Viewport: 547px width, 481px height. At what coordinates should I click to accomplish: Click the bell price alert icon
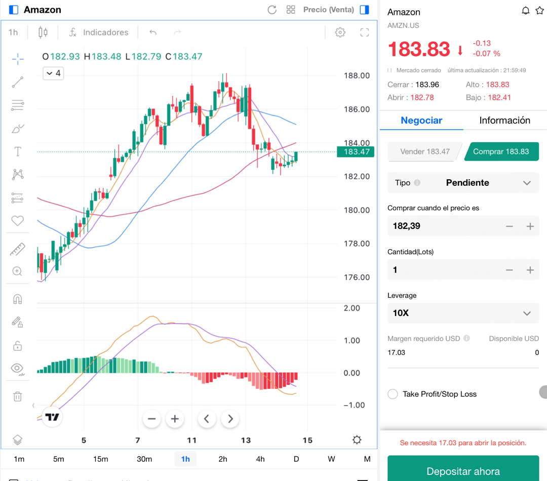526,11
